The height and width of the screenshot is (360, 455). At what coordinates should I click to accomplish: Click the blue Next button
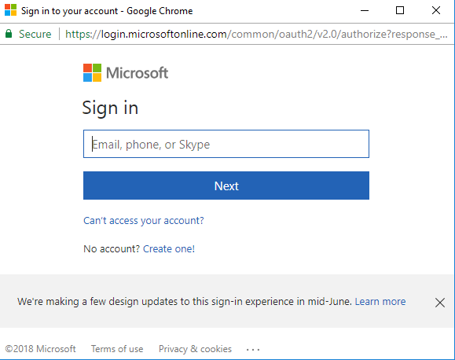coord(226,186)
